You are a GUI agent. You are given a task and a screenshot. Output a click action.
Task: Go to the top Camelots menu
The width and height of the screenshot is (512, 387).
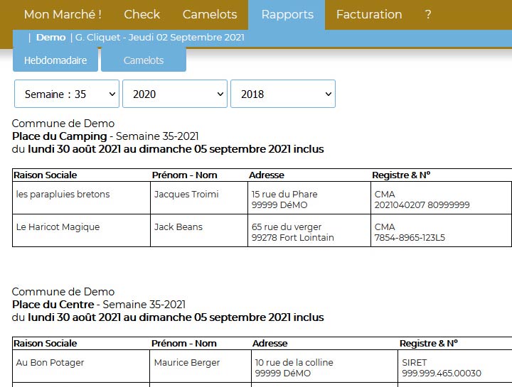[210, 14]
